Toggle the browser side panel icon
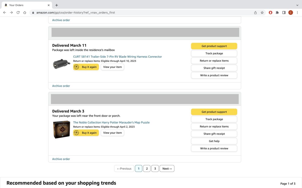This screenshot has height=188, width=302. 284,13
